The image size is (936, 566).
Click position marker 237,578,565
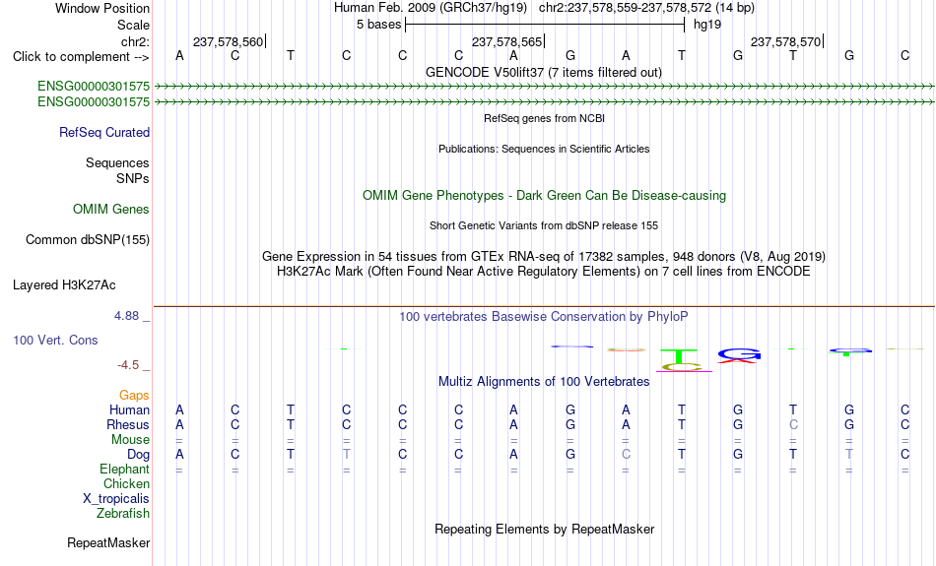pyautogui.click(x=507, y=41)
